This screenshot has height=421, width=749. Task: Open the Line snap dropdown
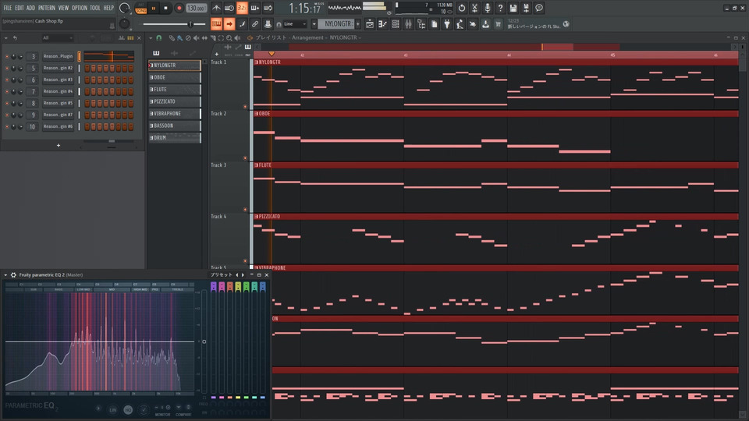coord(294,24)
